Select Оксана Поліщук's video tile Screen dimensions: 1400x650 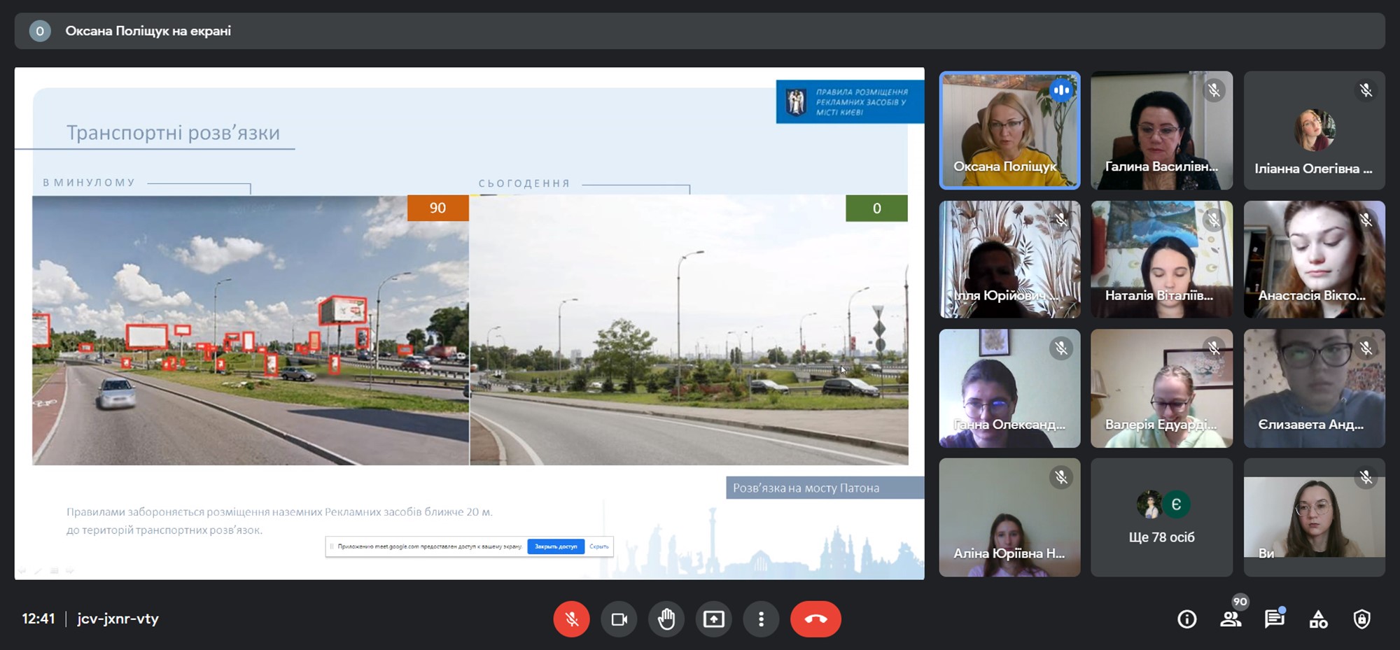click(1009, 130)
